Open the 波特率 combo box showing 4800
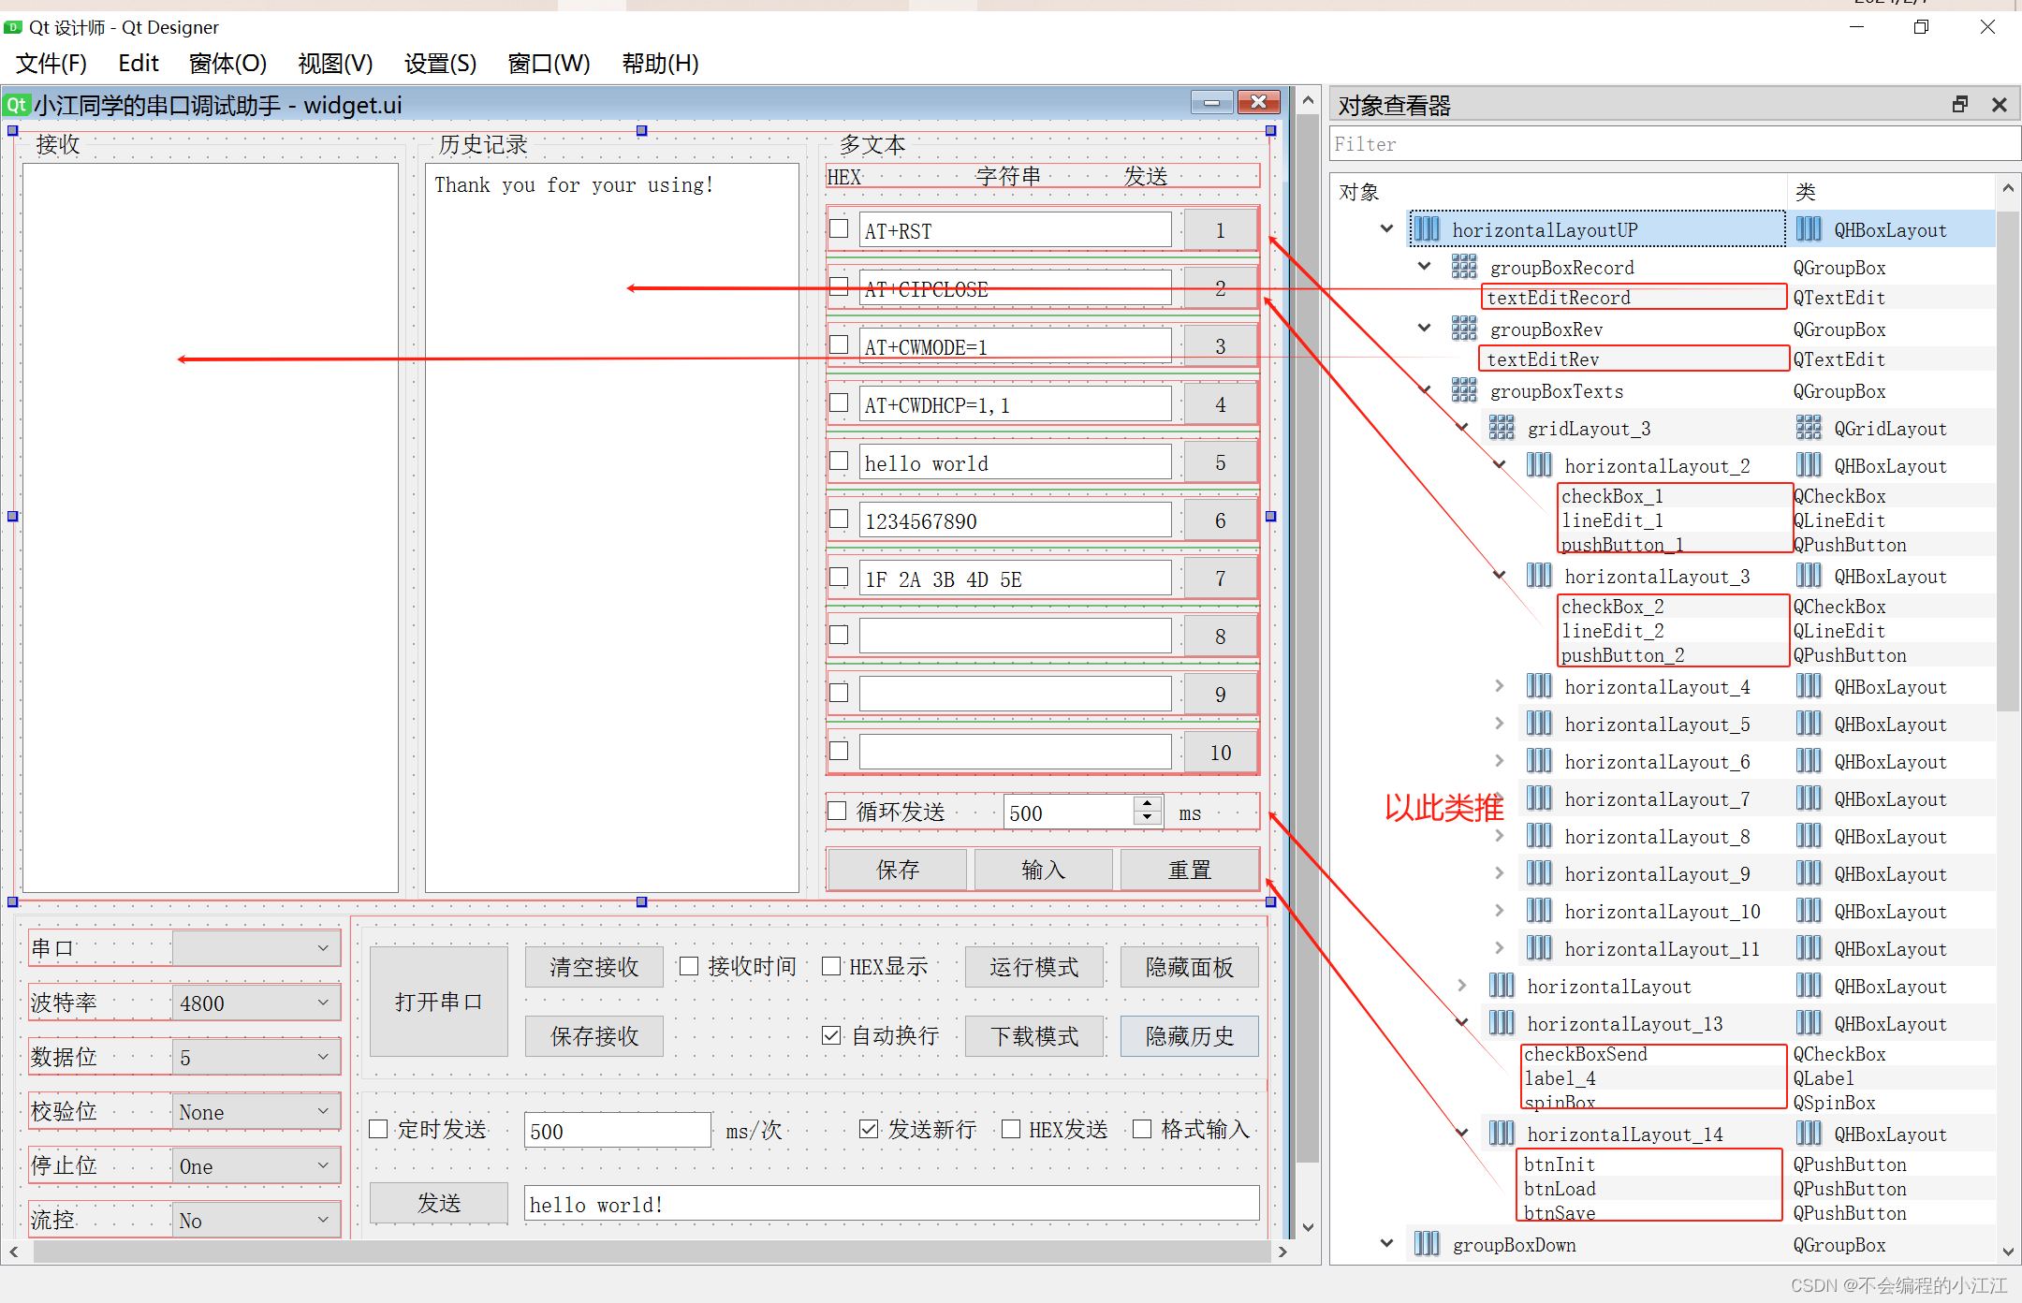The image size is (2022, 1303). 256,1003
